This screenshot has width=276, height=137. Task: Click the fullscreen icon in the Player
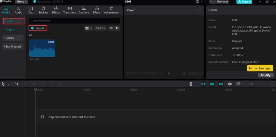tap(201, 73)
